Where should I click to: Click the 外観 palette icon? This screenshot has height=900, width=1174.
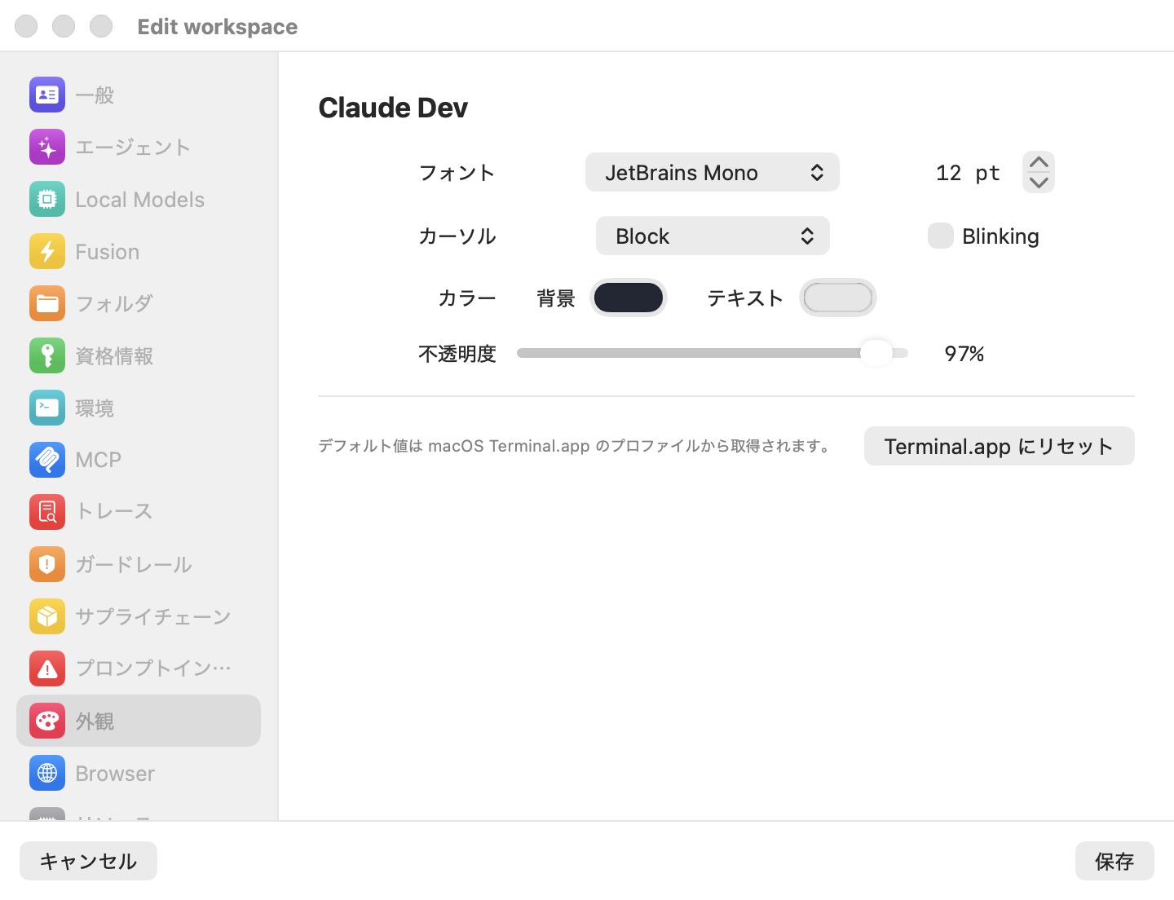(47, 721)
